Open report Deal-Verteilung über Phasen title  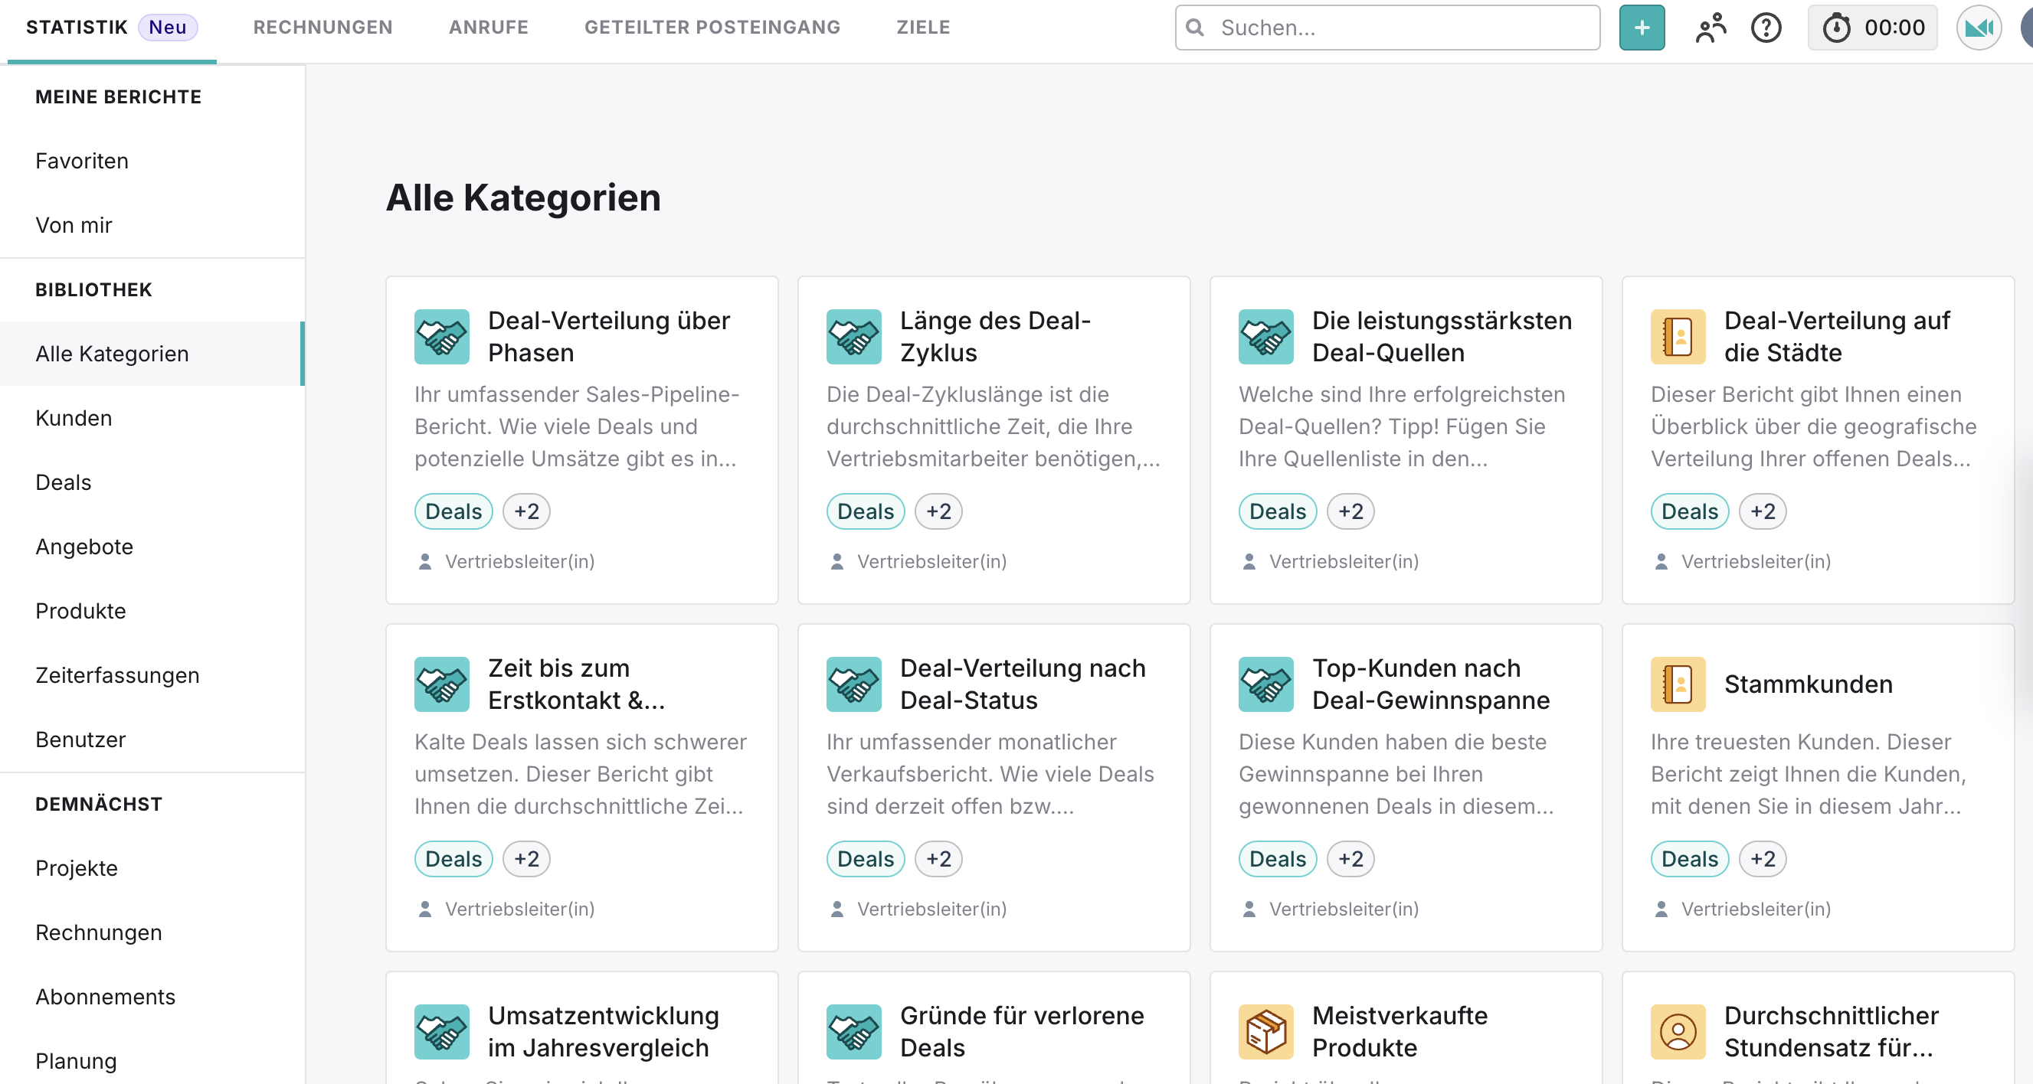608,337
